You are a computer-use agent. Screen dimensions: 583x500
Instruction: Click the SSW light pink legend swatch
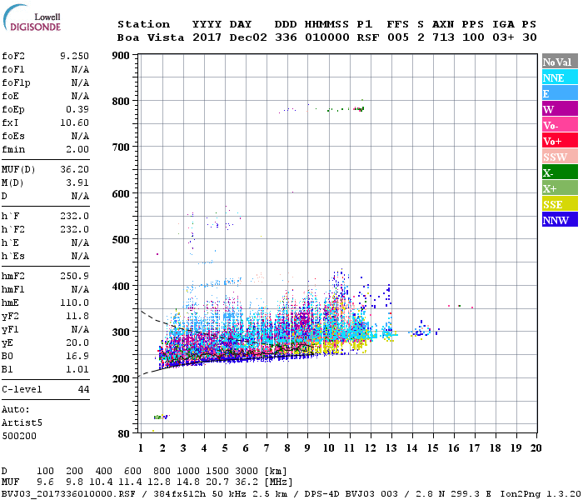559,157
